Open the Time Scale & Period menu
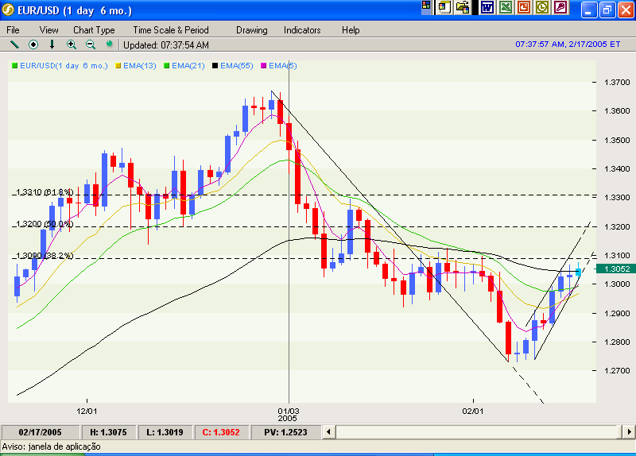The image size is (636, 456). pyautogui.click(x=171, y=30)
